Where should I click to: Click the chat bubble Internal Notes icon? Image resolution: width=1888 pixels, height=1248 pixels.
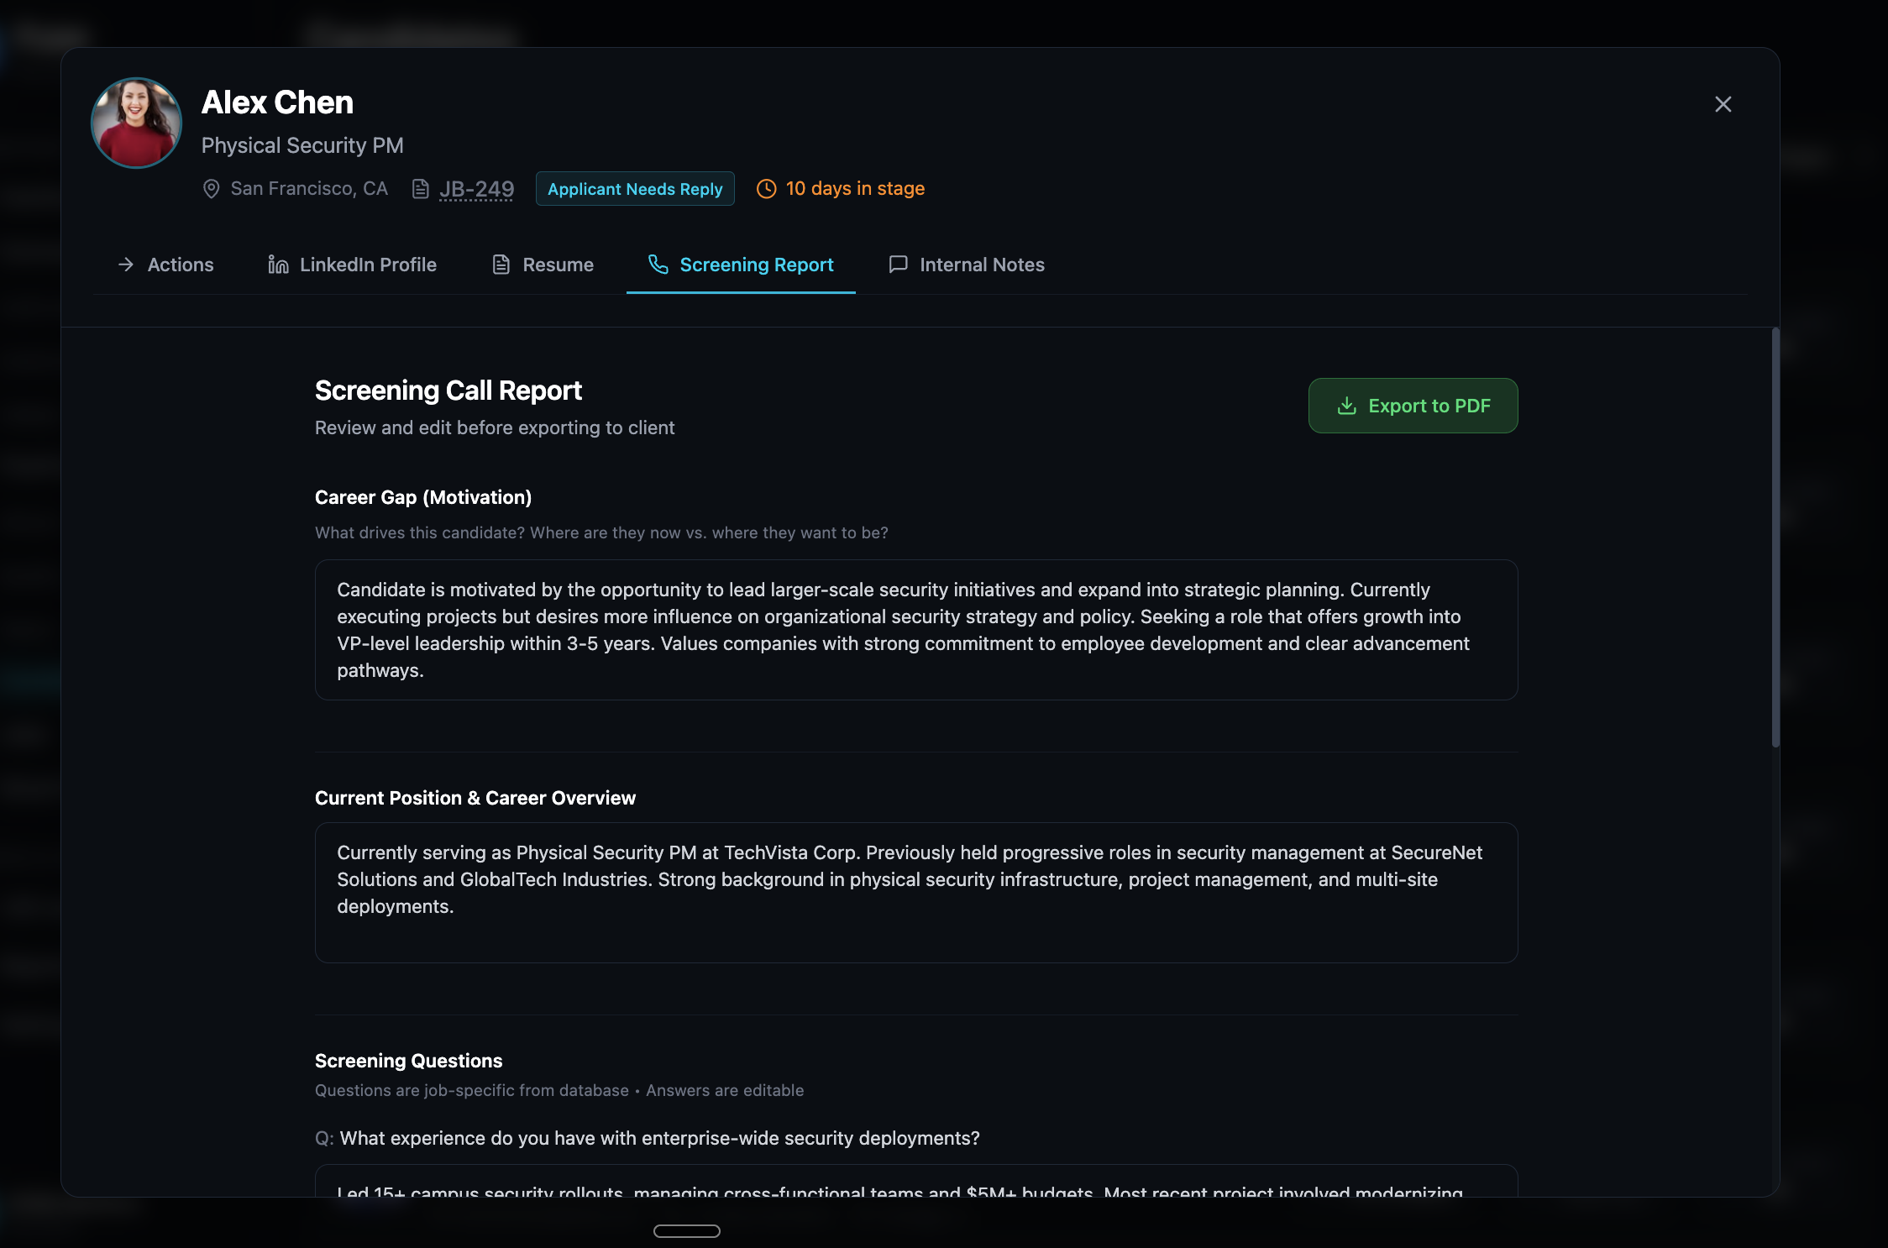tap(898, 265)
